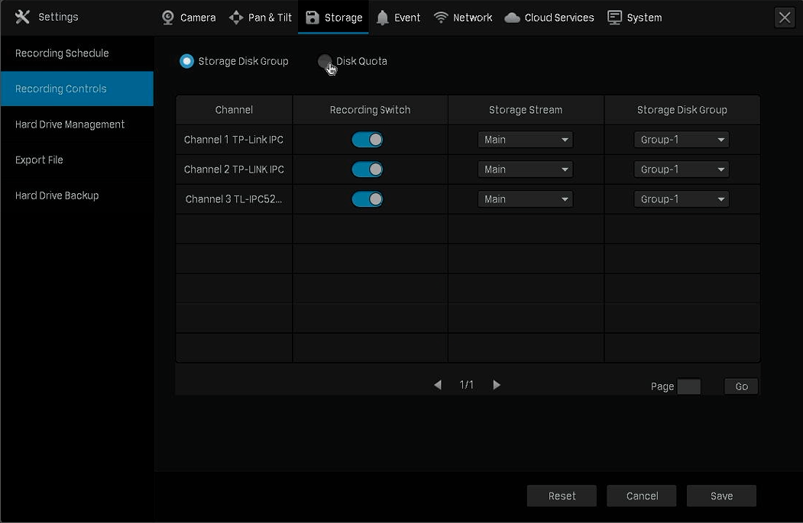
Task: Click the Settings wrench icon
Action: coord(22,17)
